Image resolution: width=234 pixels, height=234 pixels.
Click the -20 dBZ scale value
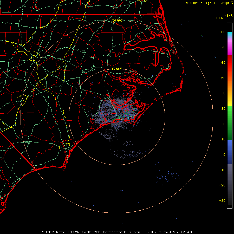(222, 185)
